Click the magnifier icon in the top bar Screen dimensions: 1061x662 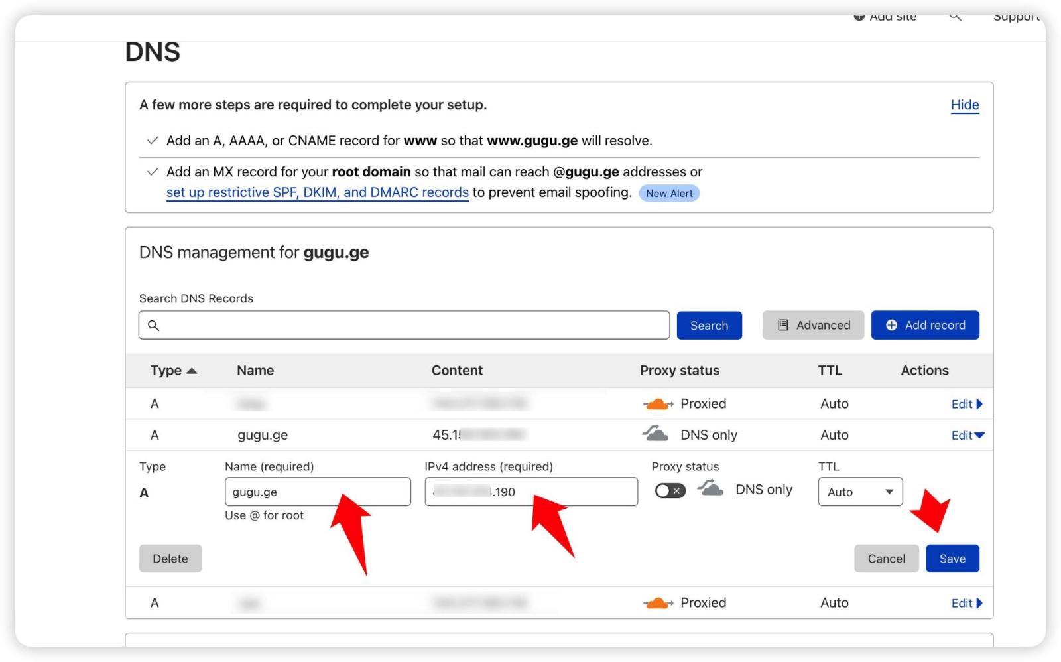point(955,17)
